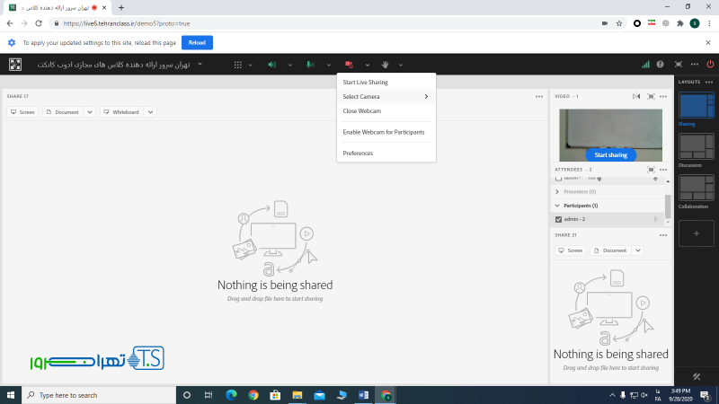Open Preferences from the webcam menu
Viewport: 719px width, 404px height.
coord(358,154)
